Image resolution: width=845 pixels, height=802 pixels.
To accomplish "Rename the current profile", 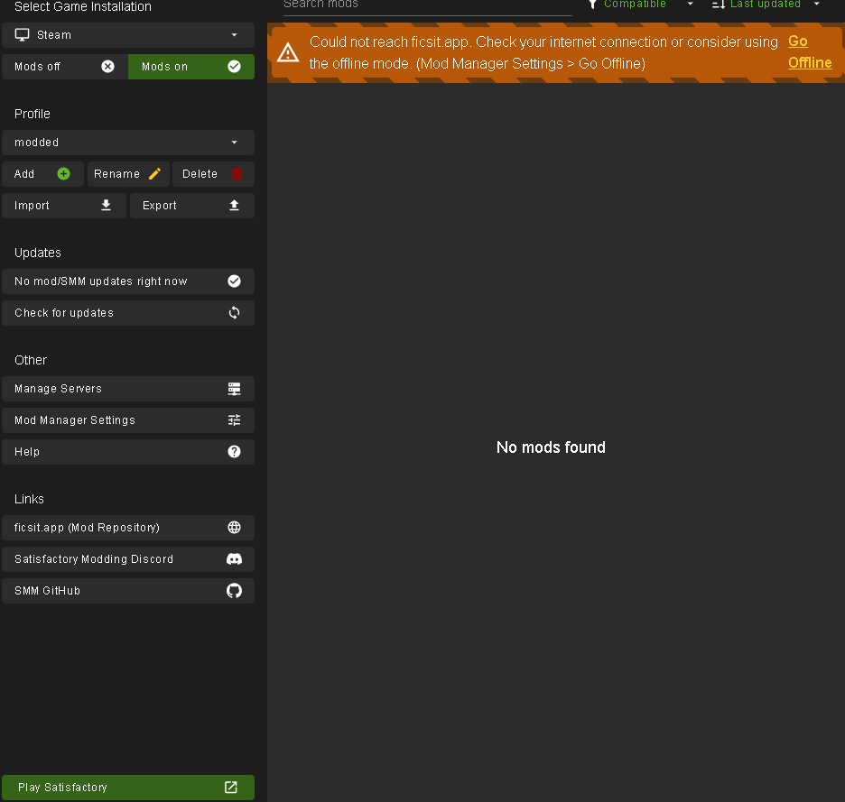I will coord(128,174).
